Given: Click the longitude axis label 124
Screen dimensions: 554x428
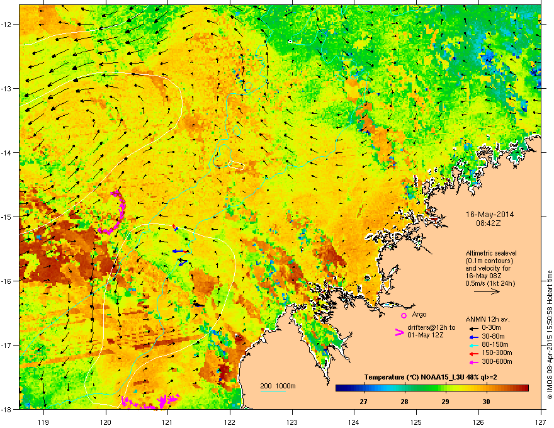Looking at the screenshot, I should coord(354,422).
